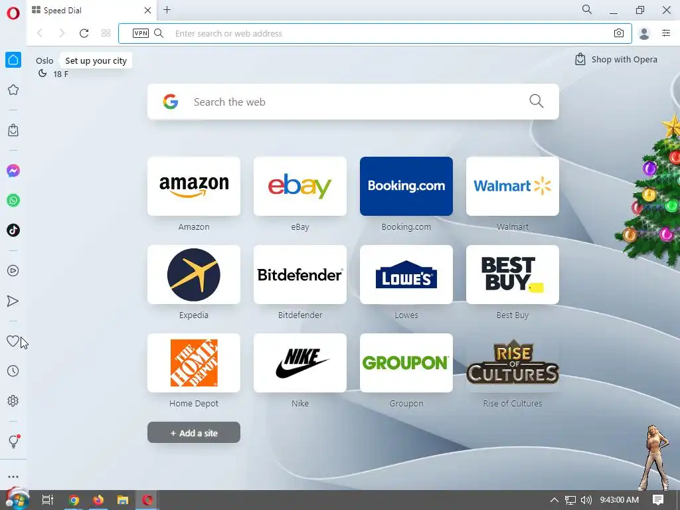The width and height of the screenshot is (680, 510).
Task: Click the Opera taskbar icon
Action: [x=147, y=500]
